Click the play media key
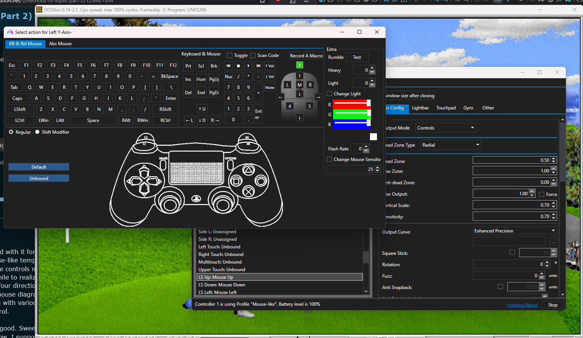The width and height of the screenshot is (583, 338). [x=248, y=66]
